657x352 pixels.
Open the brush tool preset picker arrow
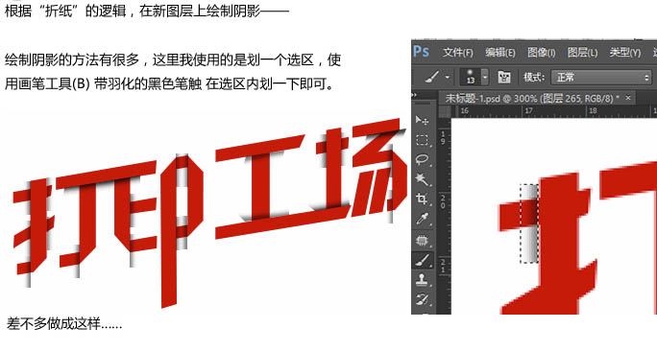coord(448,78)
